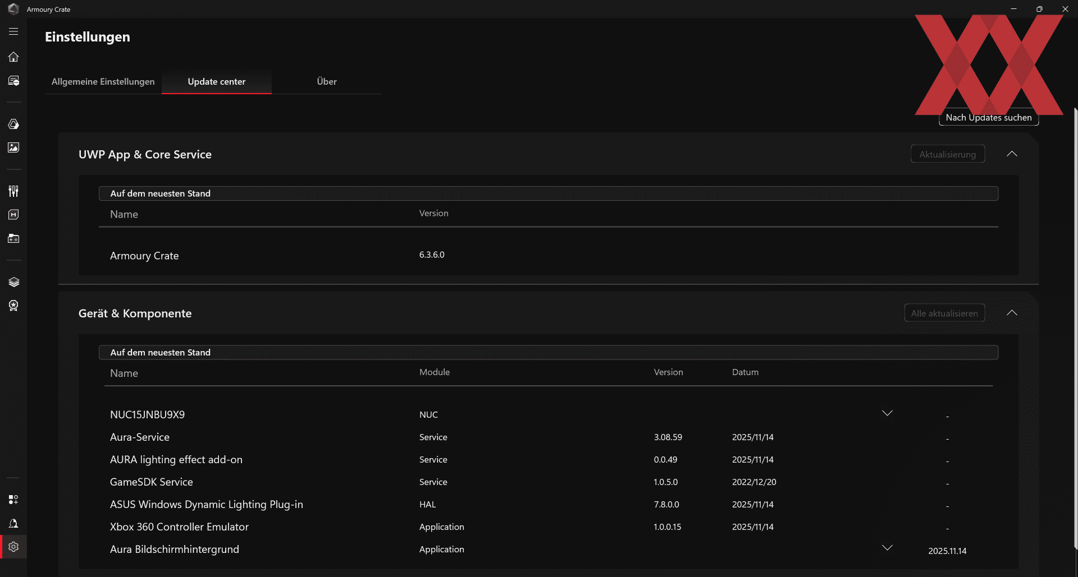
Task: Click the Armoury Crate name in UWP table
Action: tap(144, 256)
